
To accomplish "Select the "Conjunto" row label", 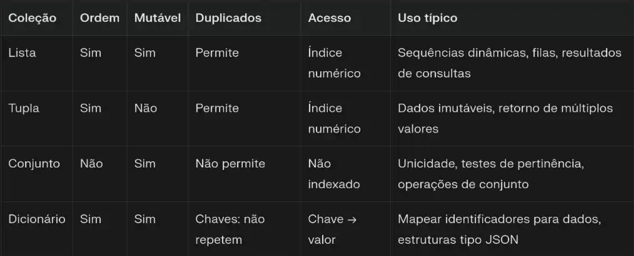I will click(x=34, y=164).
